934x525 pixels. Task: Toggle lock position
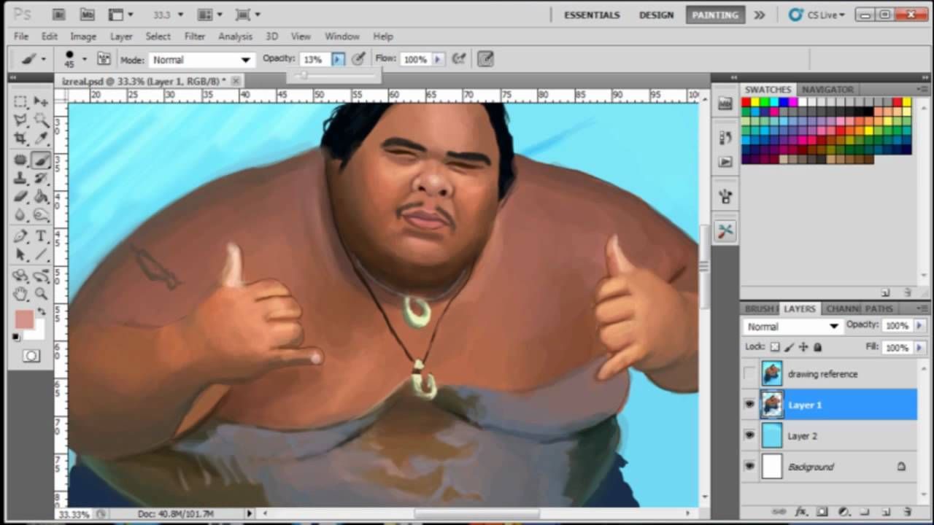804,348
